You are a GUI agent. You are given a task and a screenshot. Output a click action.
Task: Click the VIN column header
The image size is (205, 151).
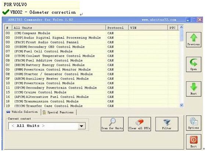[148, 28]
